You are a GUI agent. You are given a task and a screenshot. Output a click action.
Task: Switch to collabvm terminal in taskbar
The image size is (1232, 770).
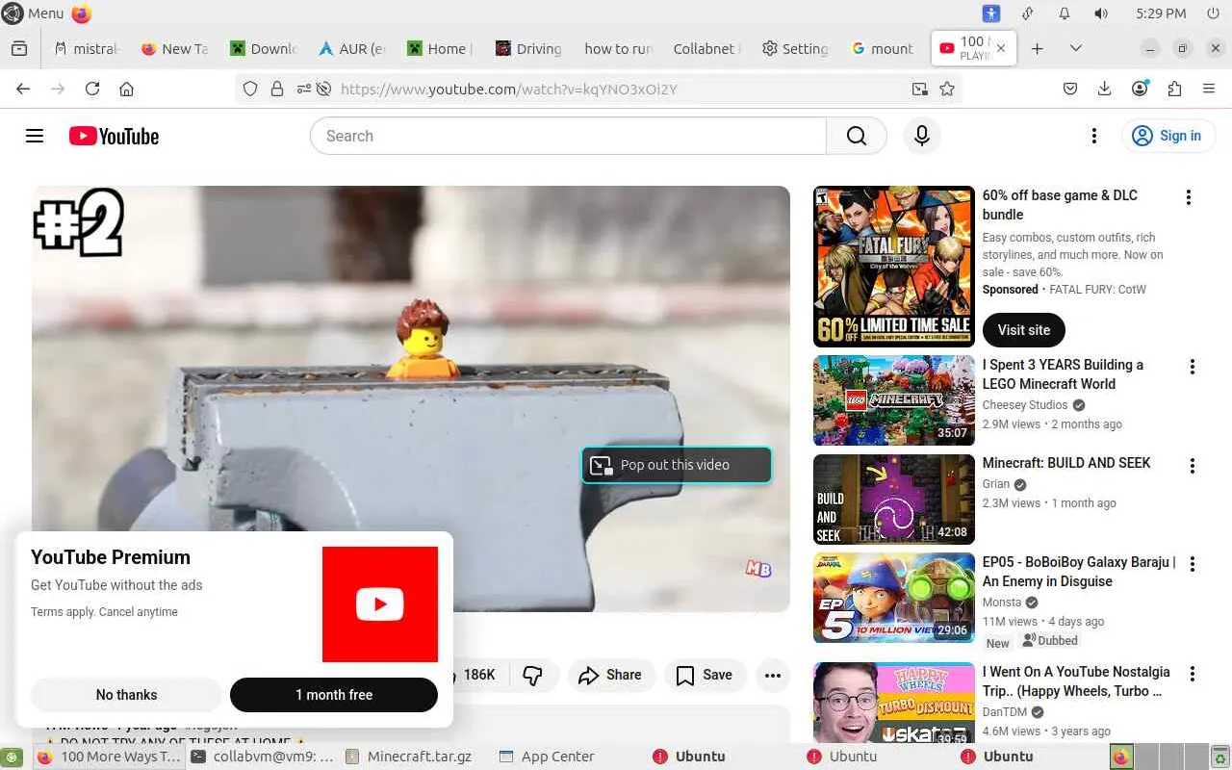point(263,757)
